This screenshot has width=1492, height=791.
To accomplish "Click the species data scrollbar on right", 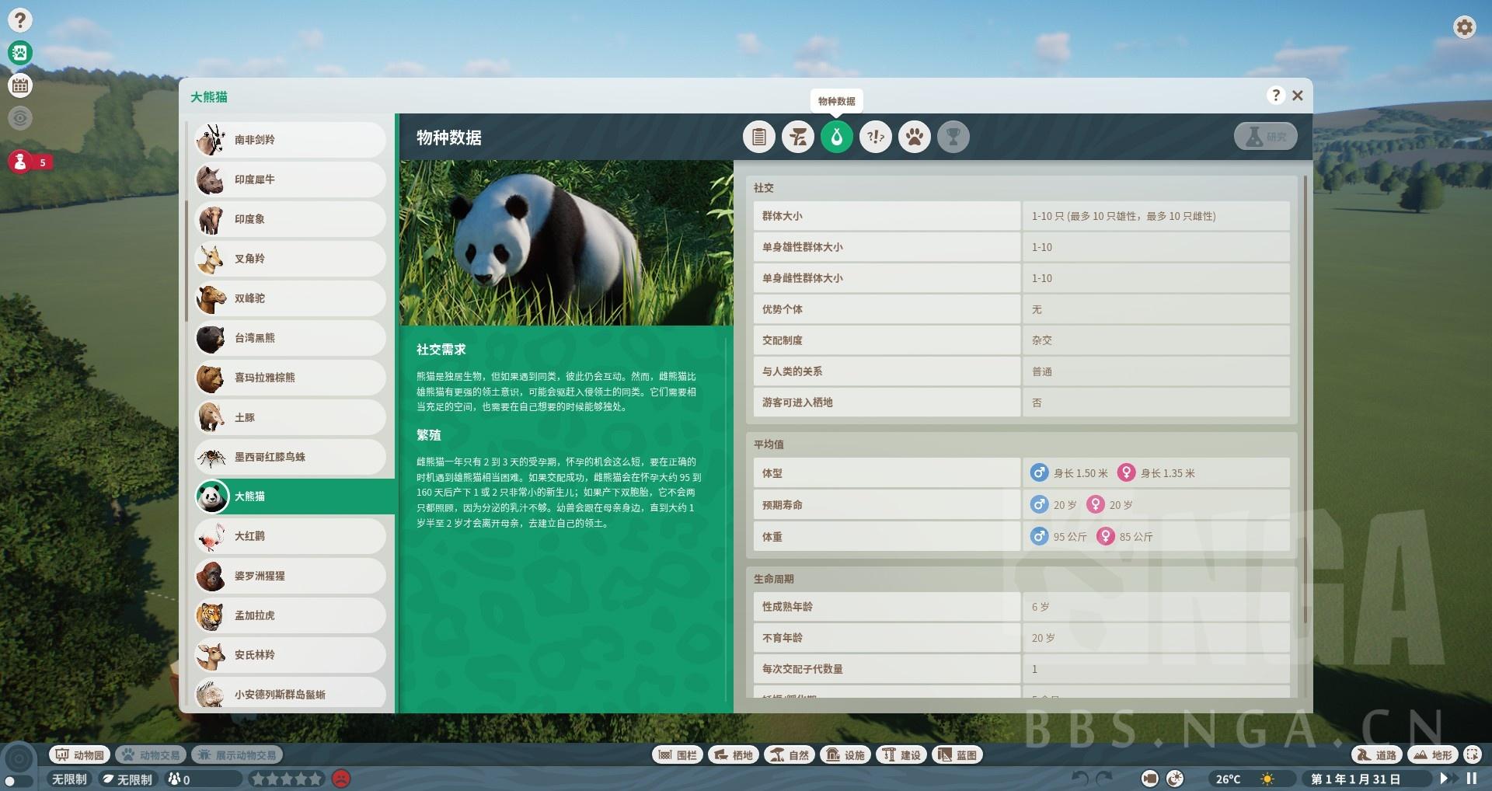I will click(x=1305, y=399).
